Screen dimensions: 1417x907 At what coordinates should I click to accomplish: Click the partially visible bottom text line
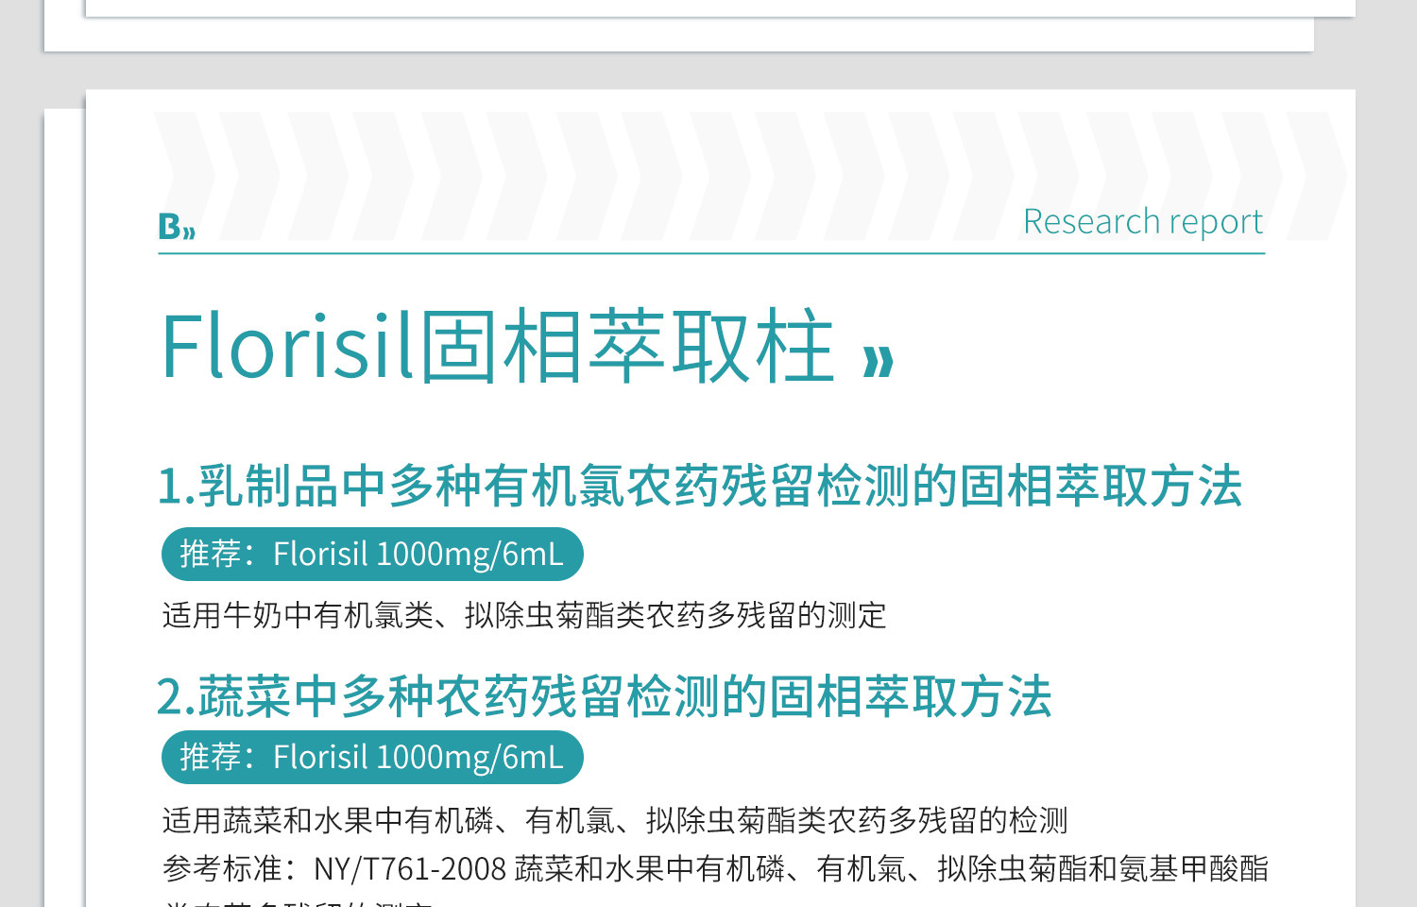point(299,902)
